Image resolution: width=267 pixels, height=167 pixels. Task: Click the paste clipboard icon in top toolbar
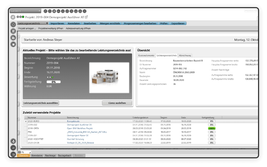(x=71, y=11)
